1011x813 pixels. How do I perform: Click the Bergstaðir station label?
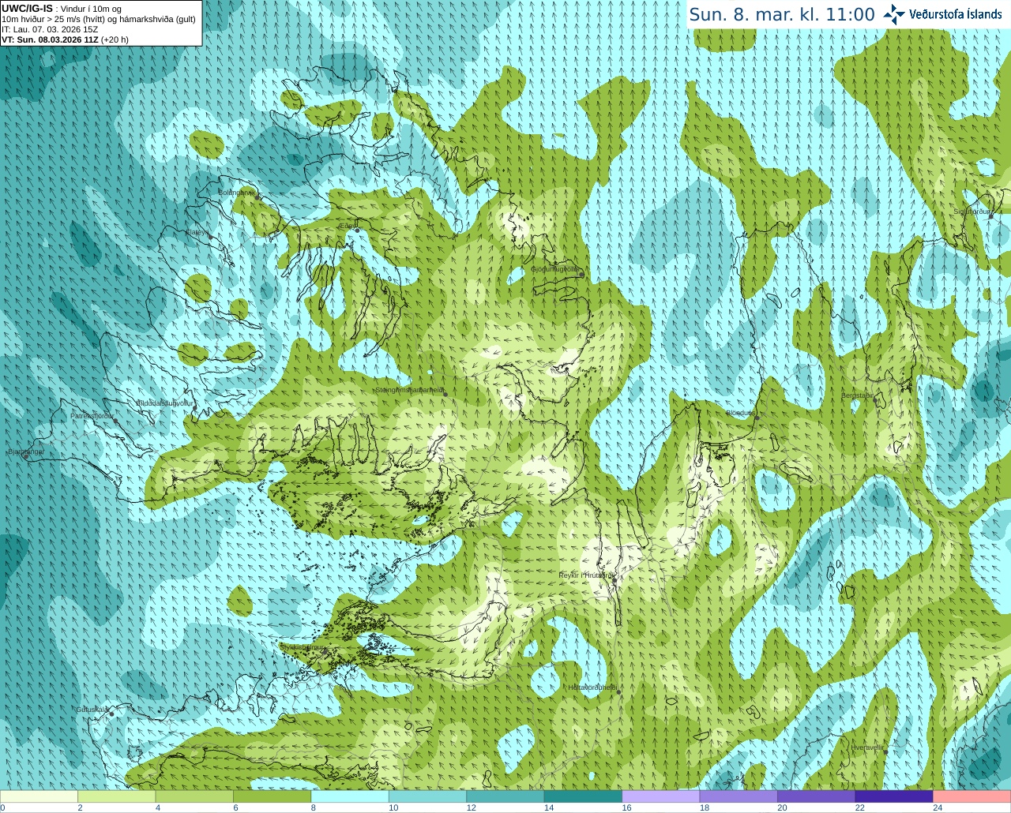[x=857, y=395]
